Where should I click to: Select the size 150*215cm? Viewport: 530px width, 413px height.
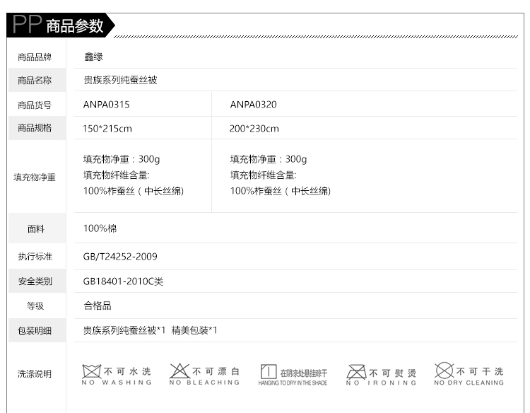107,129
